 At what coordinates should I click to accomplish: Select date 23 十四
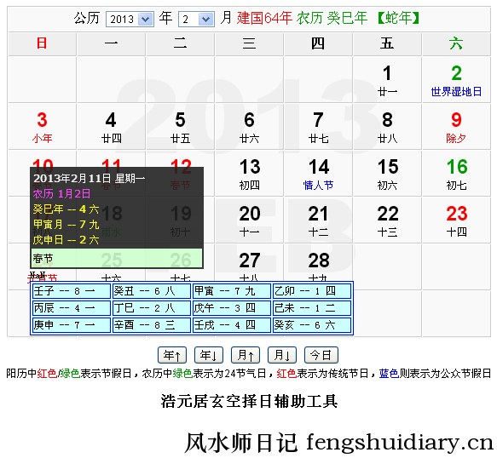(x=456, y=220)
